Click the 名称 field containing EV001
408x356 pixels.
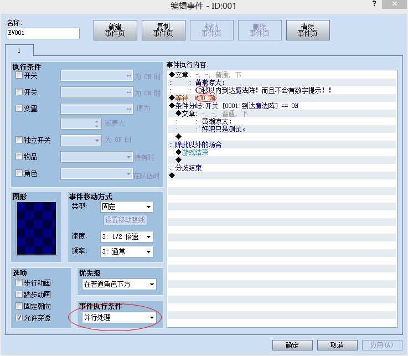pos(43,33)
